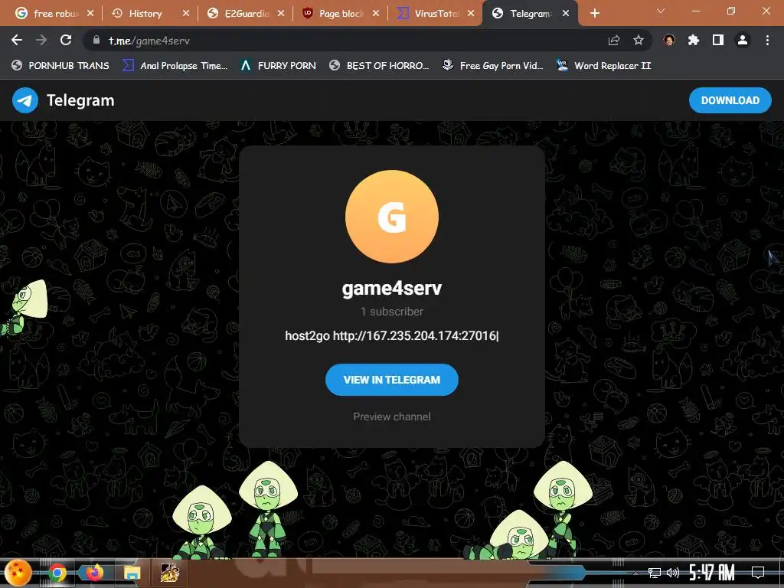This screenshot has width=784, height=588.
Task: Click the '1 subscriber' text
Action: click(392, 312)
